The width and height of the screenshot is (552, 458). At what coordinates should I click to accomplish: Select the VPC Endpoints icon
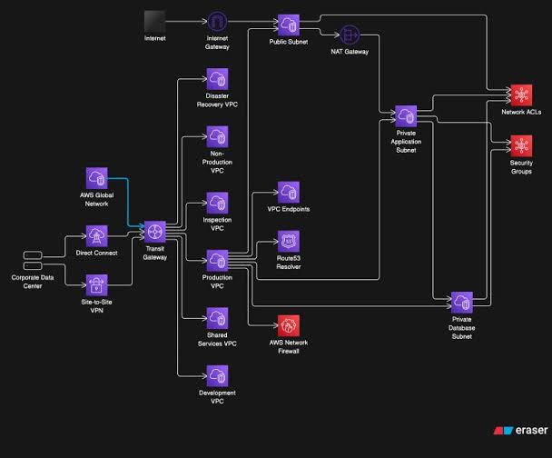[289, 193]
